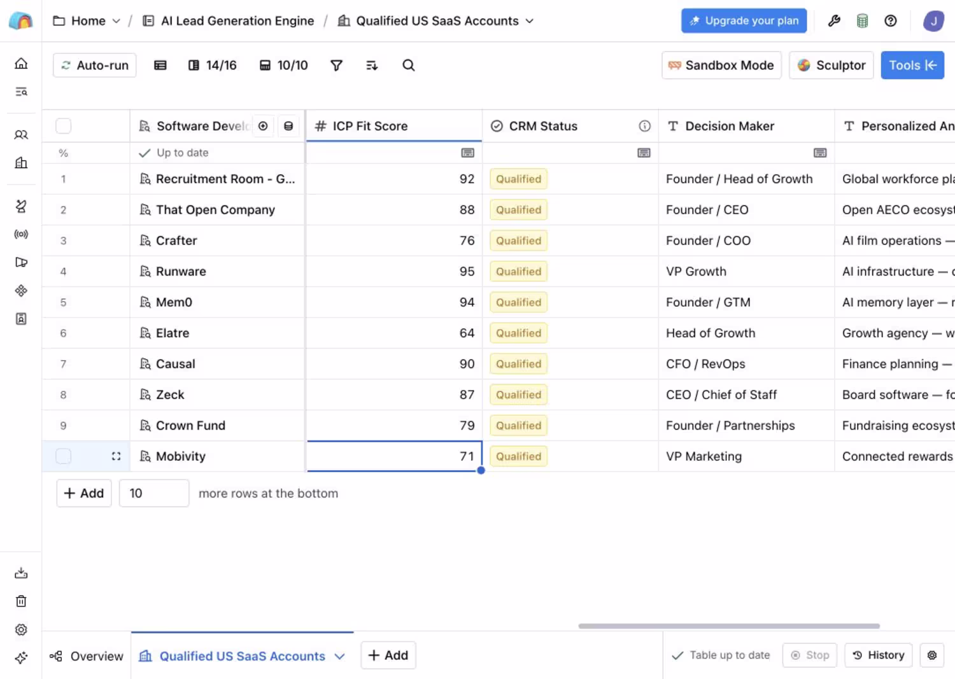Open the CRM Status column filter icon
This screenshot has width=955, height=679.
click(644, 153)
